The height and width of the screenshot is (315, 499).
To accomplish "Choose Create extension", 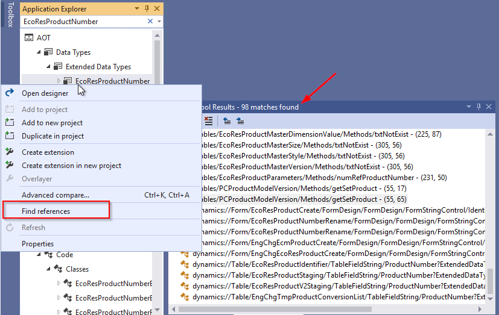I will (x=48, y=152).
